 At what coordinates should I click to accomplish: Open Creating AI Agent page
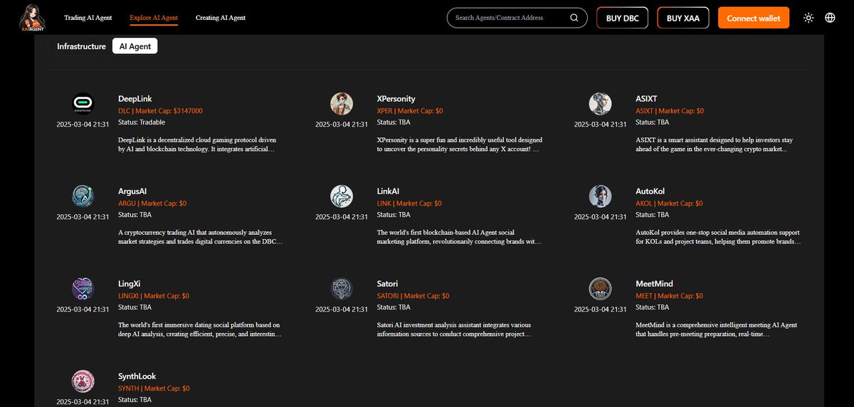click(221, 18)
